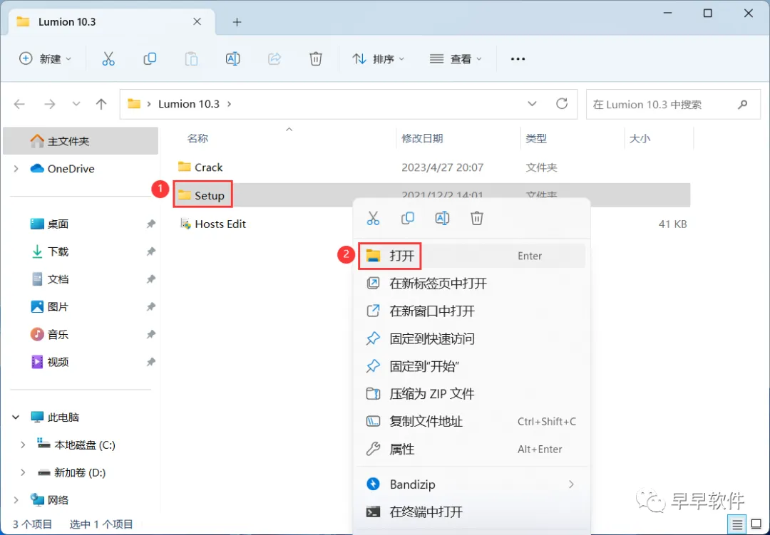
Task: Click the search box 在 Lumion 10.3 中搜索
Action: (674, 104)
